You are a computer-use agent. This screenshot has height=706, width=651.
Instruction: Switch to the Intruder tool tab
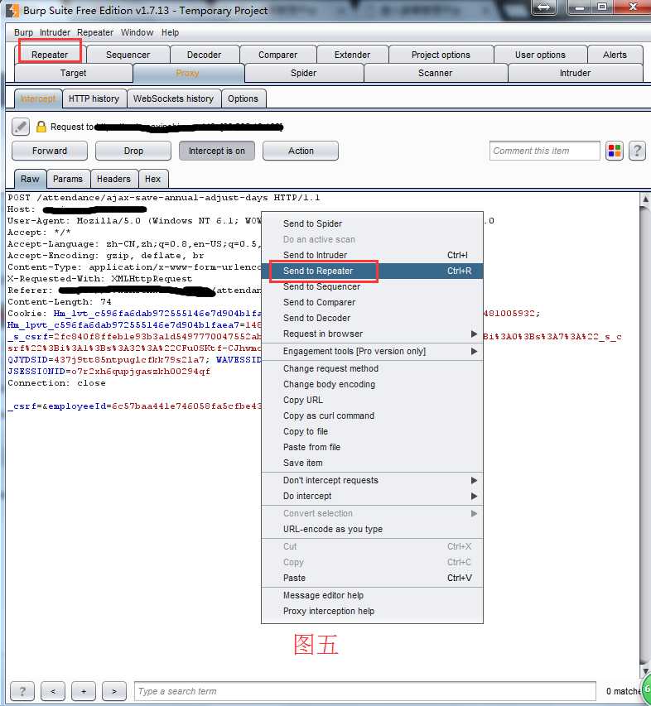click(x=576, y=73)
